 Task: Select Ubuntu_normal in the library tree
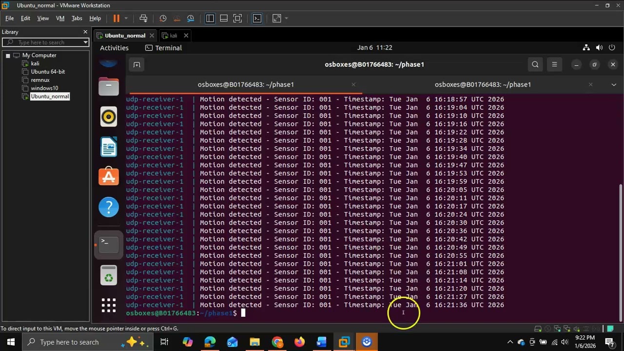[50, 97]
